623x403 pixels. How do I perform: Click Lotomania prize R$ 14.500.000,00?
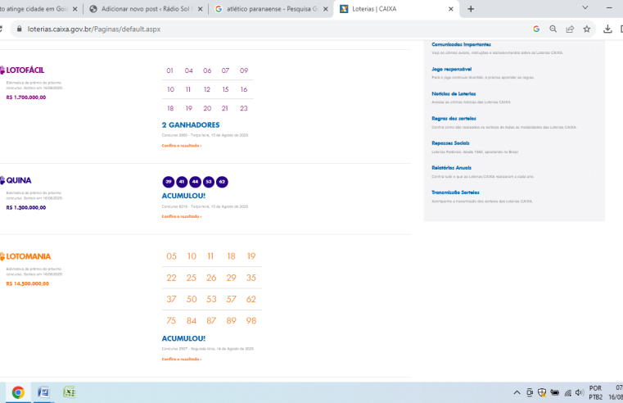[x=27, y=283]
